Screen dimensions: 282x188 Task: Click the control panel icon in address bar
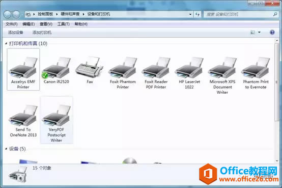(x=28, y=14)
